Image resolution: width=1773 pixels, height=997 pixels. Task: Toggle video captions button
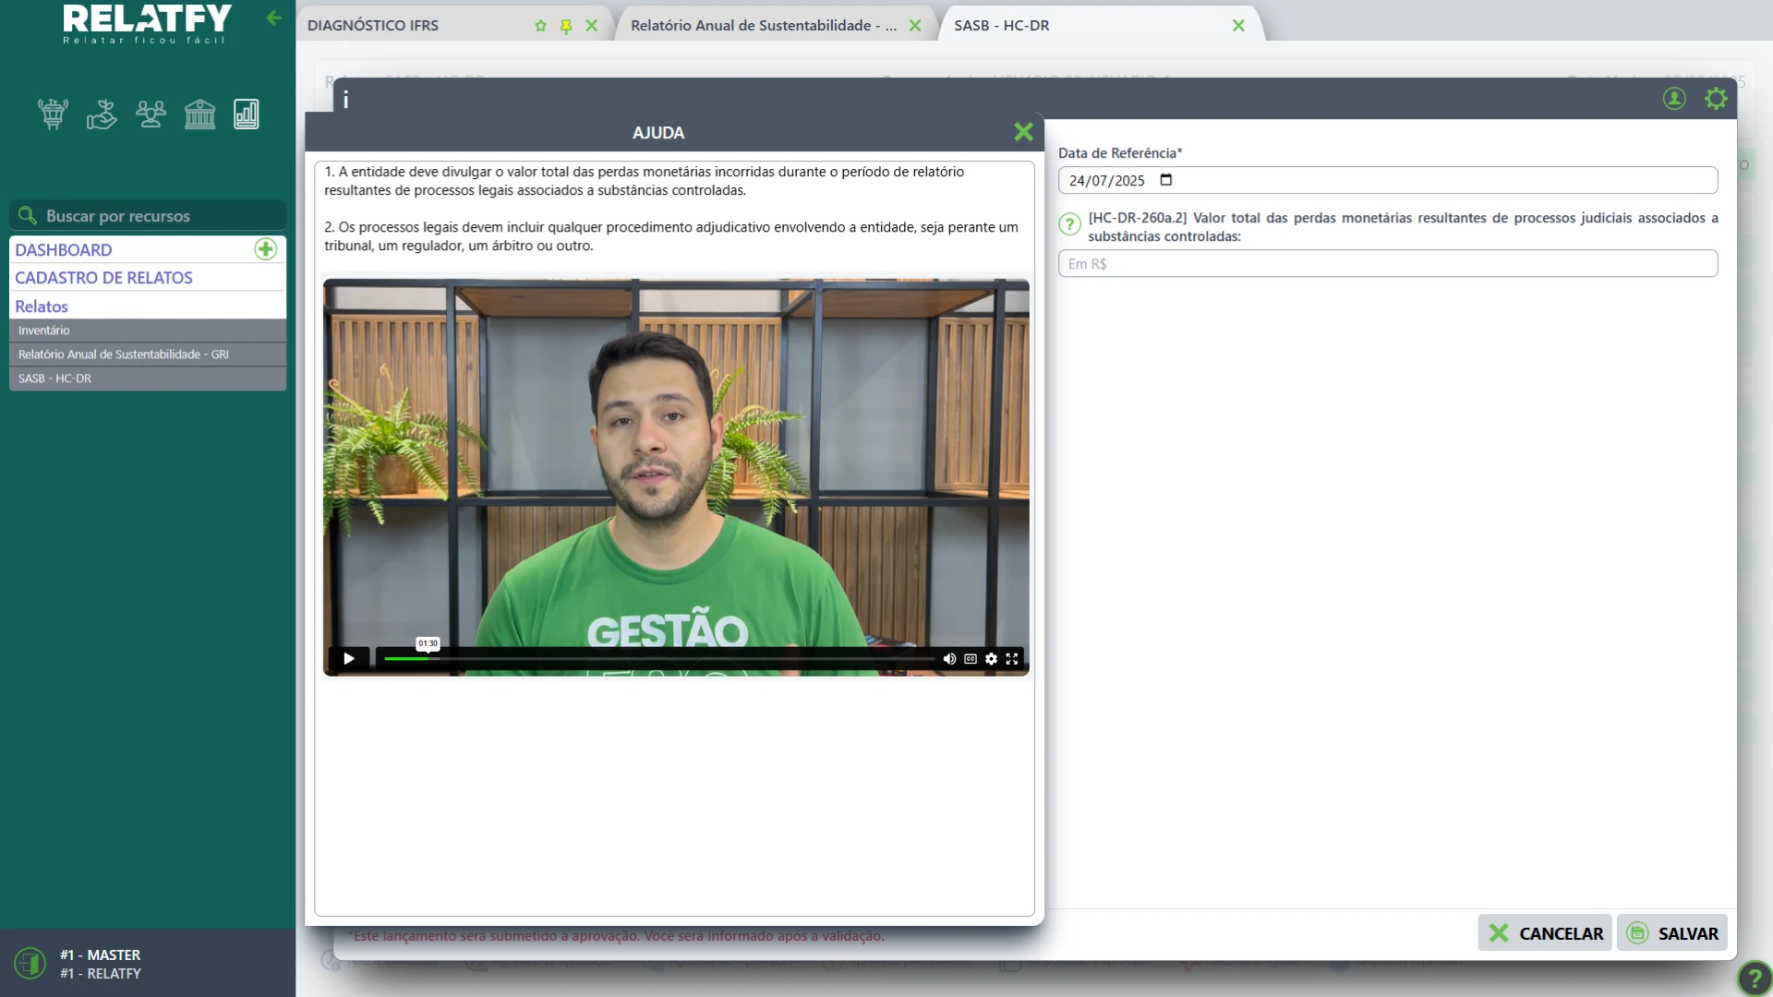tap(971, 659)
